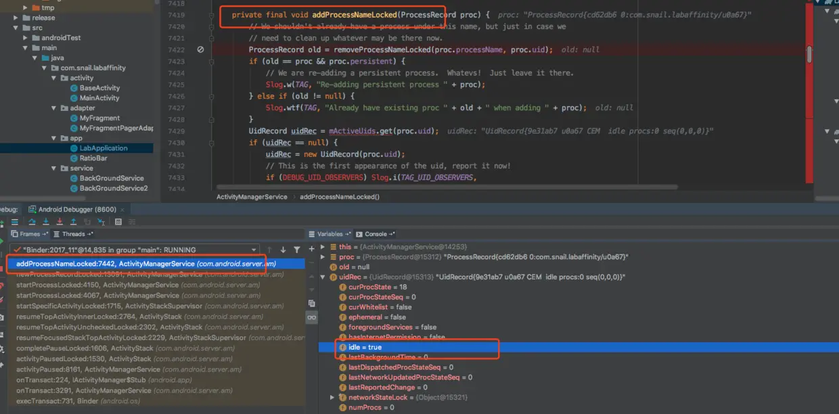Screen dimensions: 839x414
Task: Click addProcessNameLocked() breadcrumb
Action: 340,197
